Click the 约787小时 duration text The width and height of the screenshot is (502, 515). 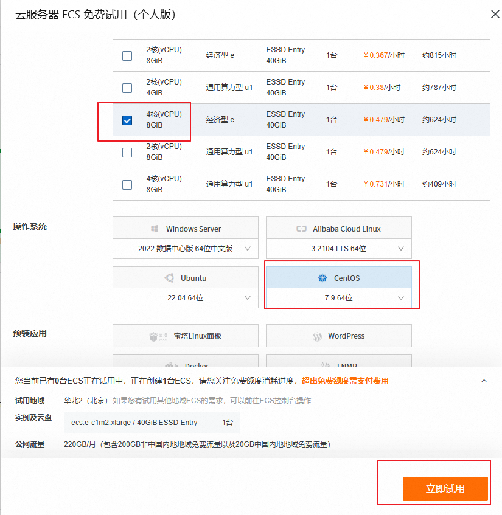pyautogui.click(x=439, y=88)
